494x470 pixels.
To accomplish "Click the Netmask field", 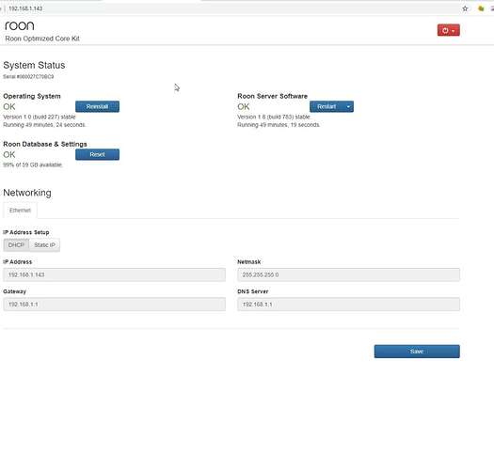I will tap(348, 274).
